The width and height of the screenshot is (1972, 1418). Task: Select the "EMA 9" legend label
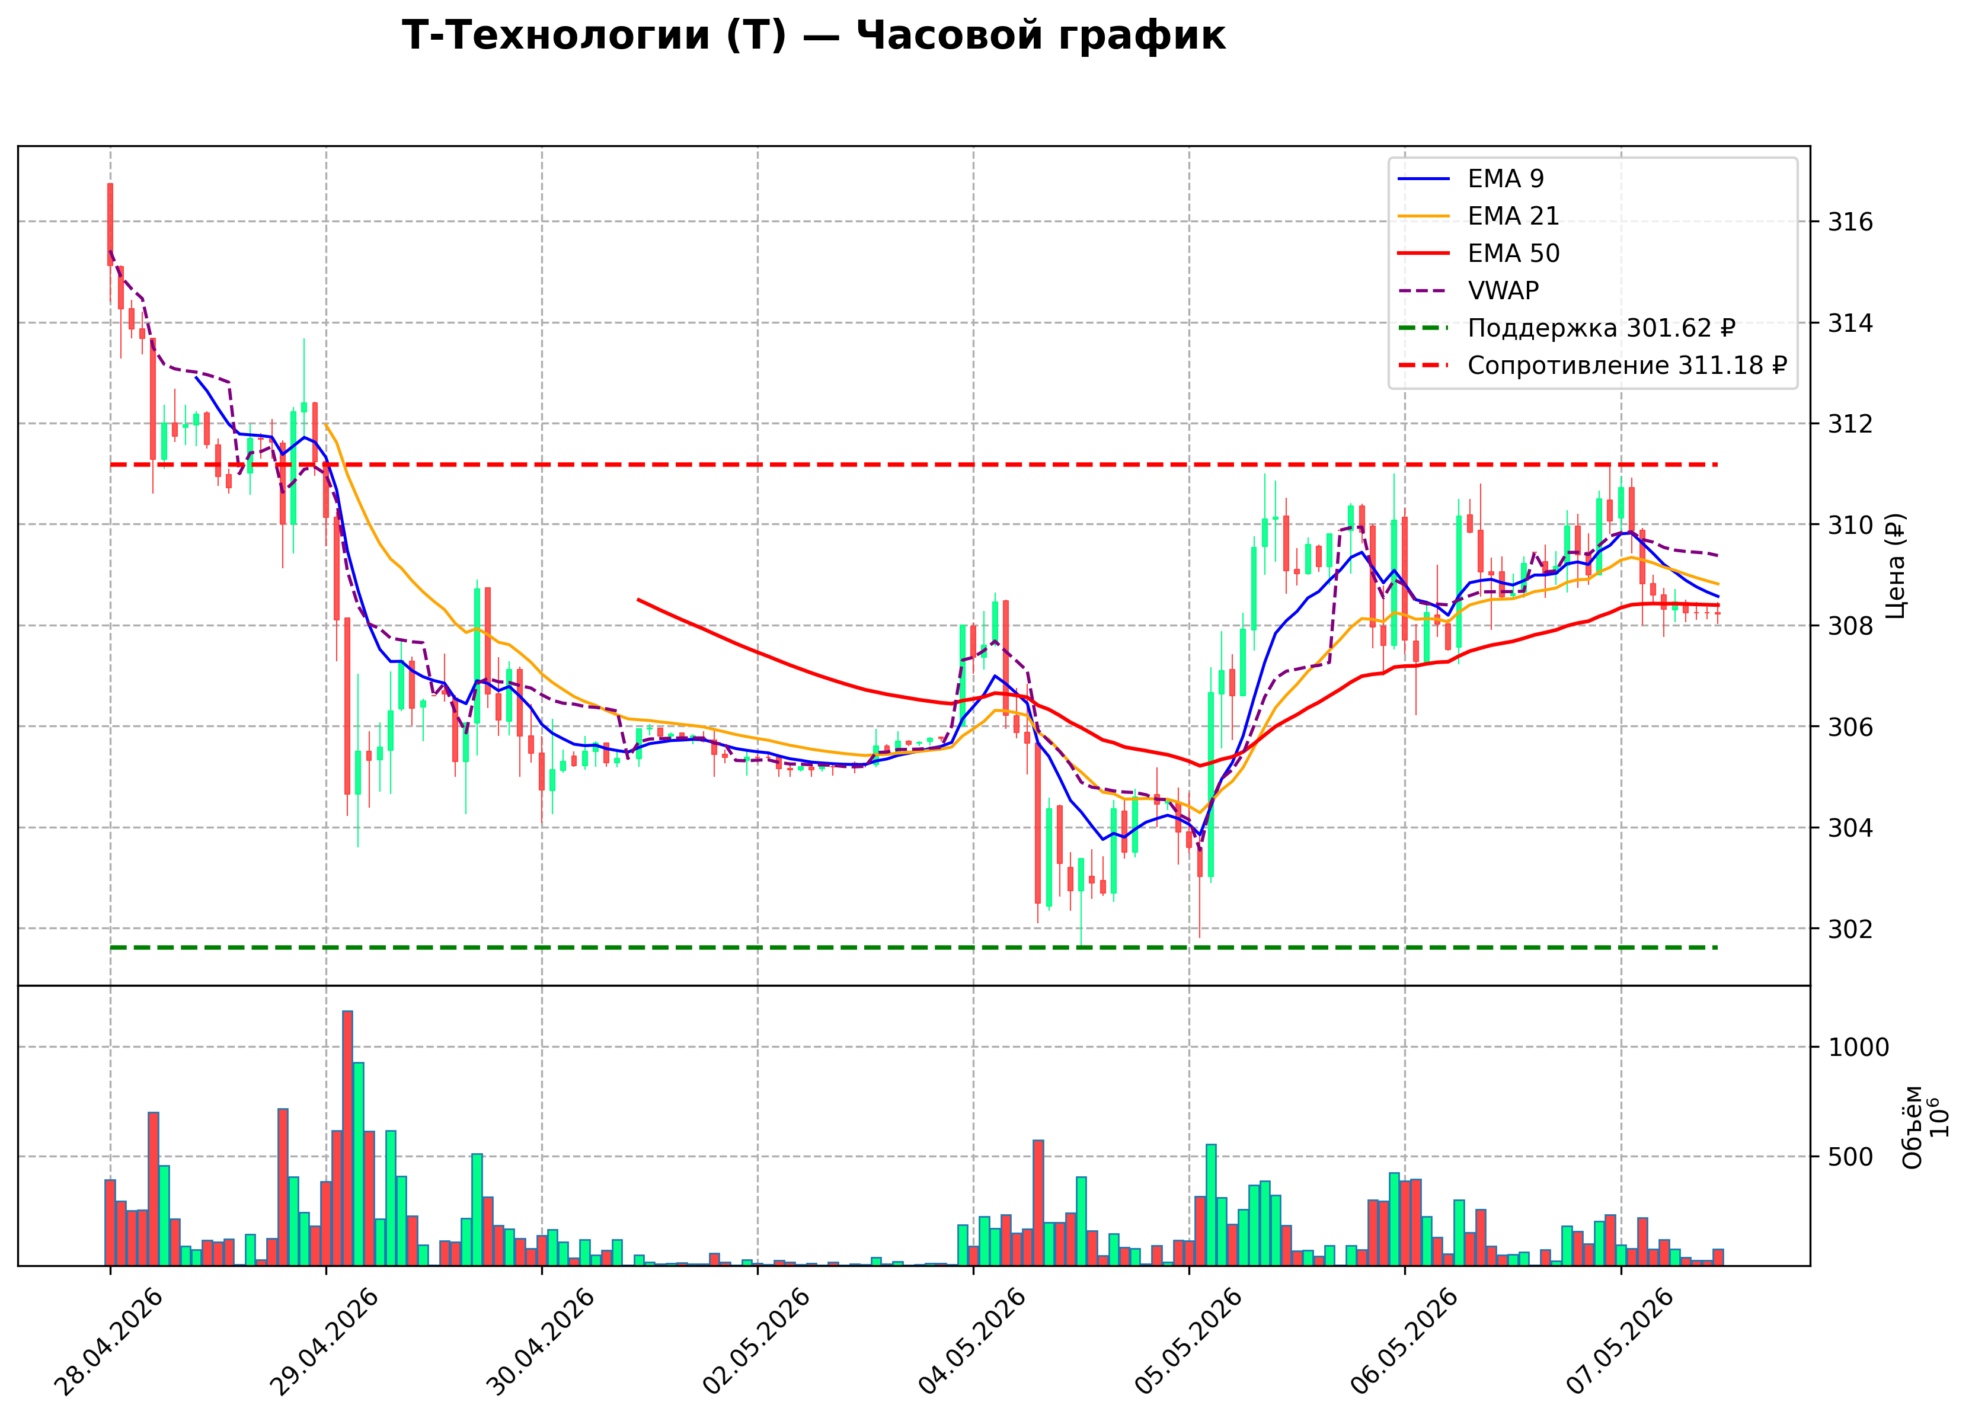[1506, 178]
